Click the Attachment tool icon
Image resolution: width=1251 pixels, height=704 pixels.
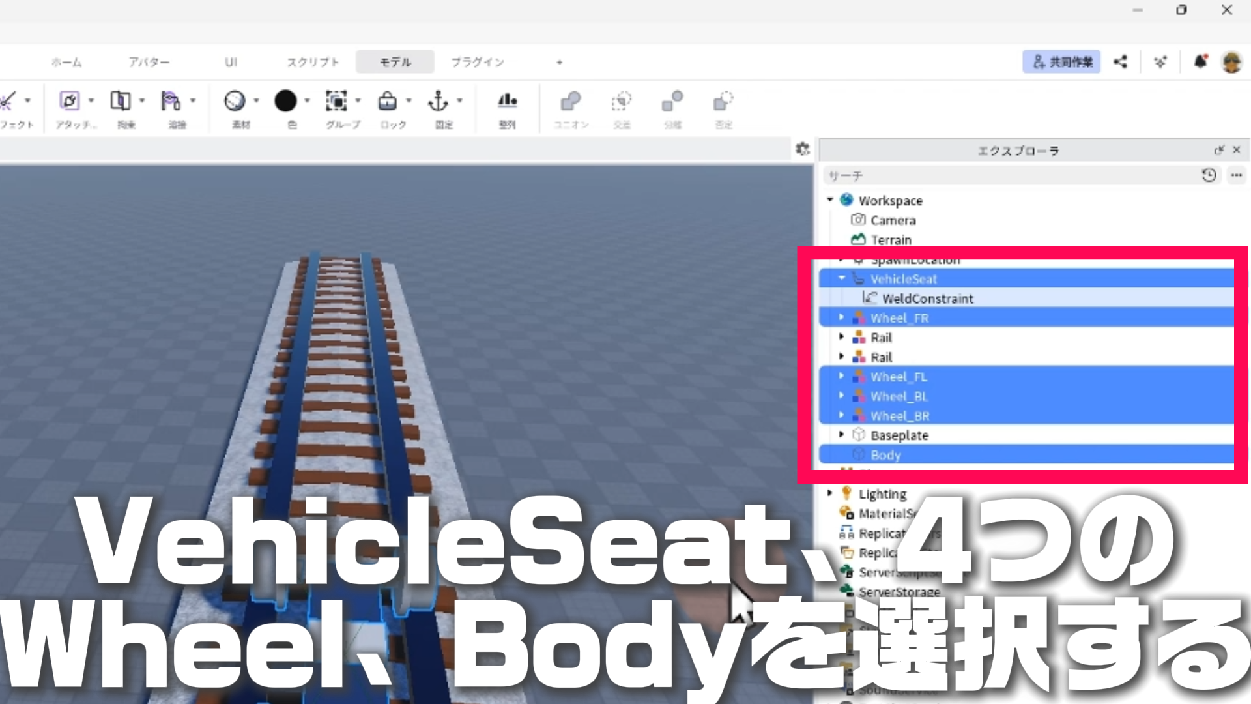coord(69,101)
